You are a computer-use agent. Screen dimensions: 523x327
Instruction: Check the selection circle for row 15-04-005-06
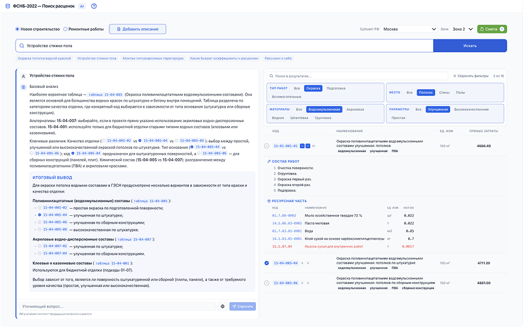pyautogui.click(x=267, y=283)
